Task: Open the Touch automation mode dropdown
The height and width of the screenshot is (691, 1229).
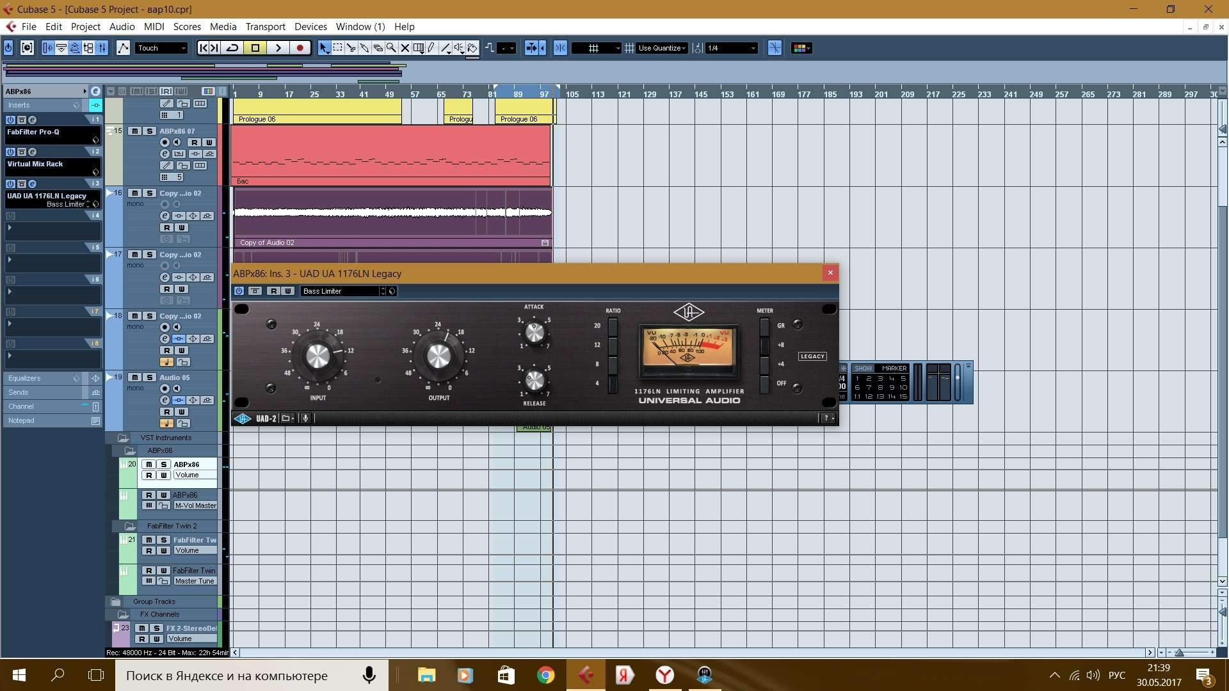Action: point(161,48)
